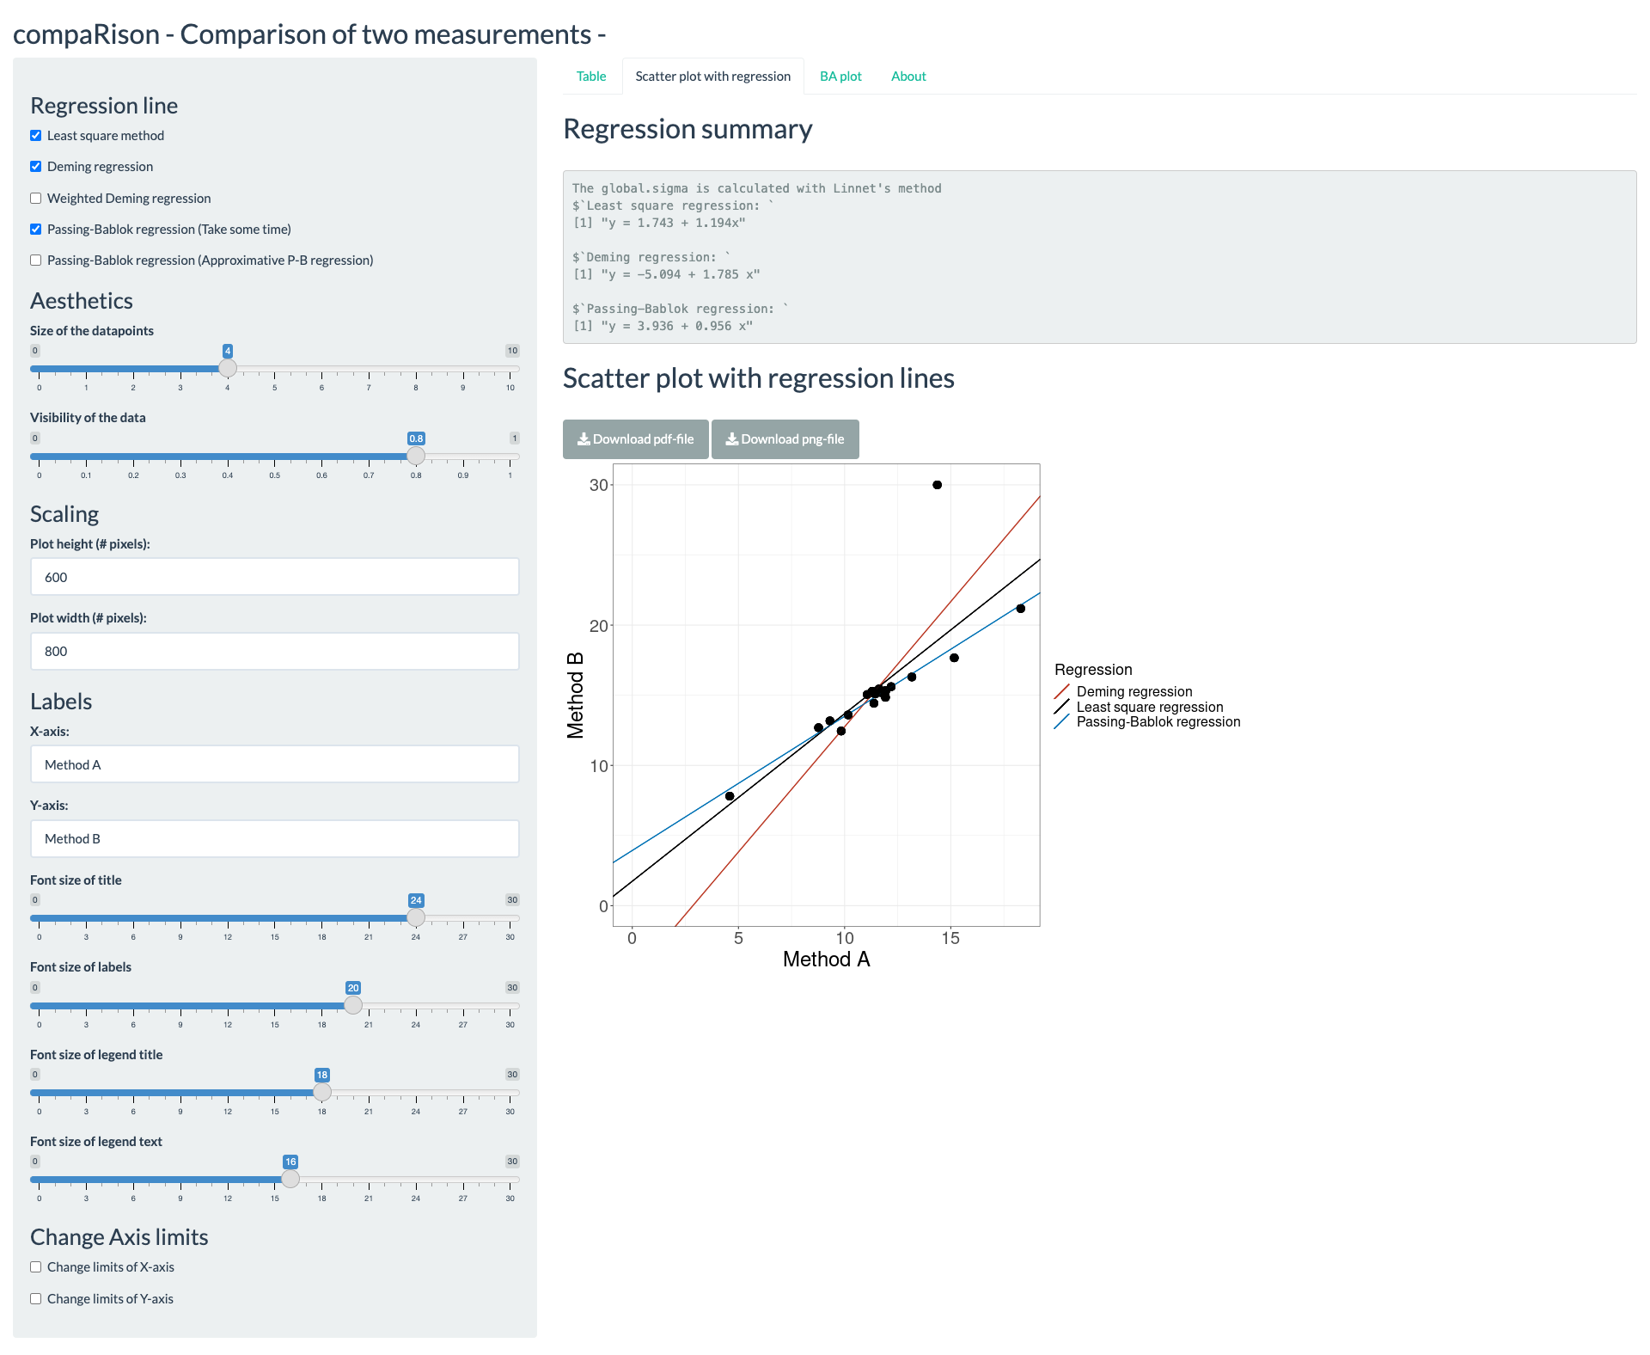1650x1355 pixels.
Task: Click the outlier point near y=30
Action: [x=938, y=485]
